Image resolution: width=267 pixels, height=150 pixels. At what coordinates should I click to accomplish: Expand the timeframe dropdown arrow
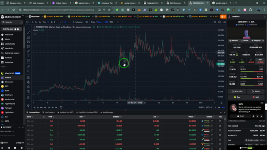(x=57, y=22)
